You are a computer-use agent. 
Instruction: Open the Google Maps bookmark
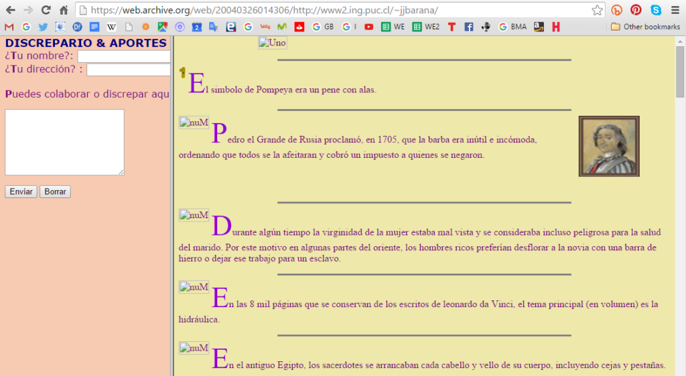click(163, 27)
